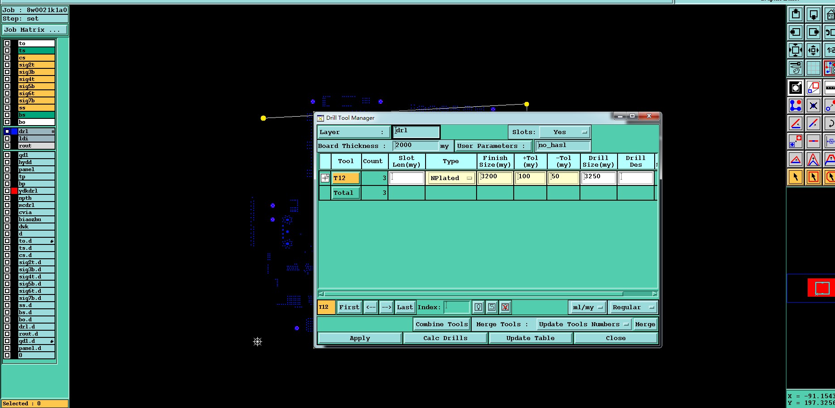Open User Parameters selector
Image resolution: width=835 pixels, height=408 pixels.
(x=493, y=146)
